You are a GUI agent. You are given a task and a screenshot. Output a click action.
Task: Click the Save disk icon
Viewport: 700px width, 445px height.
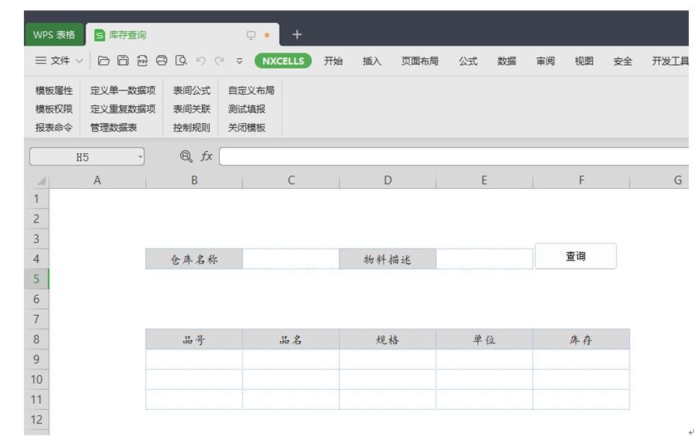(123, 61)
